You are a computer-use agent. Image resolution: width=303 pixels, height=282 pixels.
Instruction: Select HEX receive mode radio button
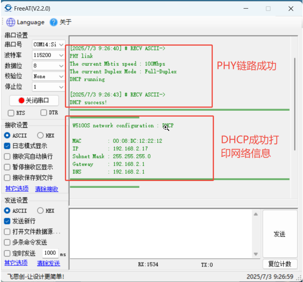40,135
